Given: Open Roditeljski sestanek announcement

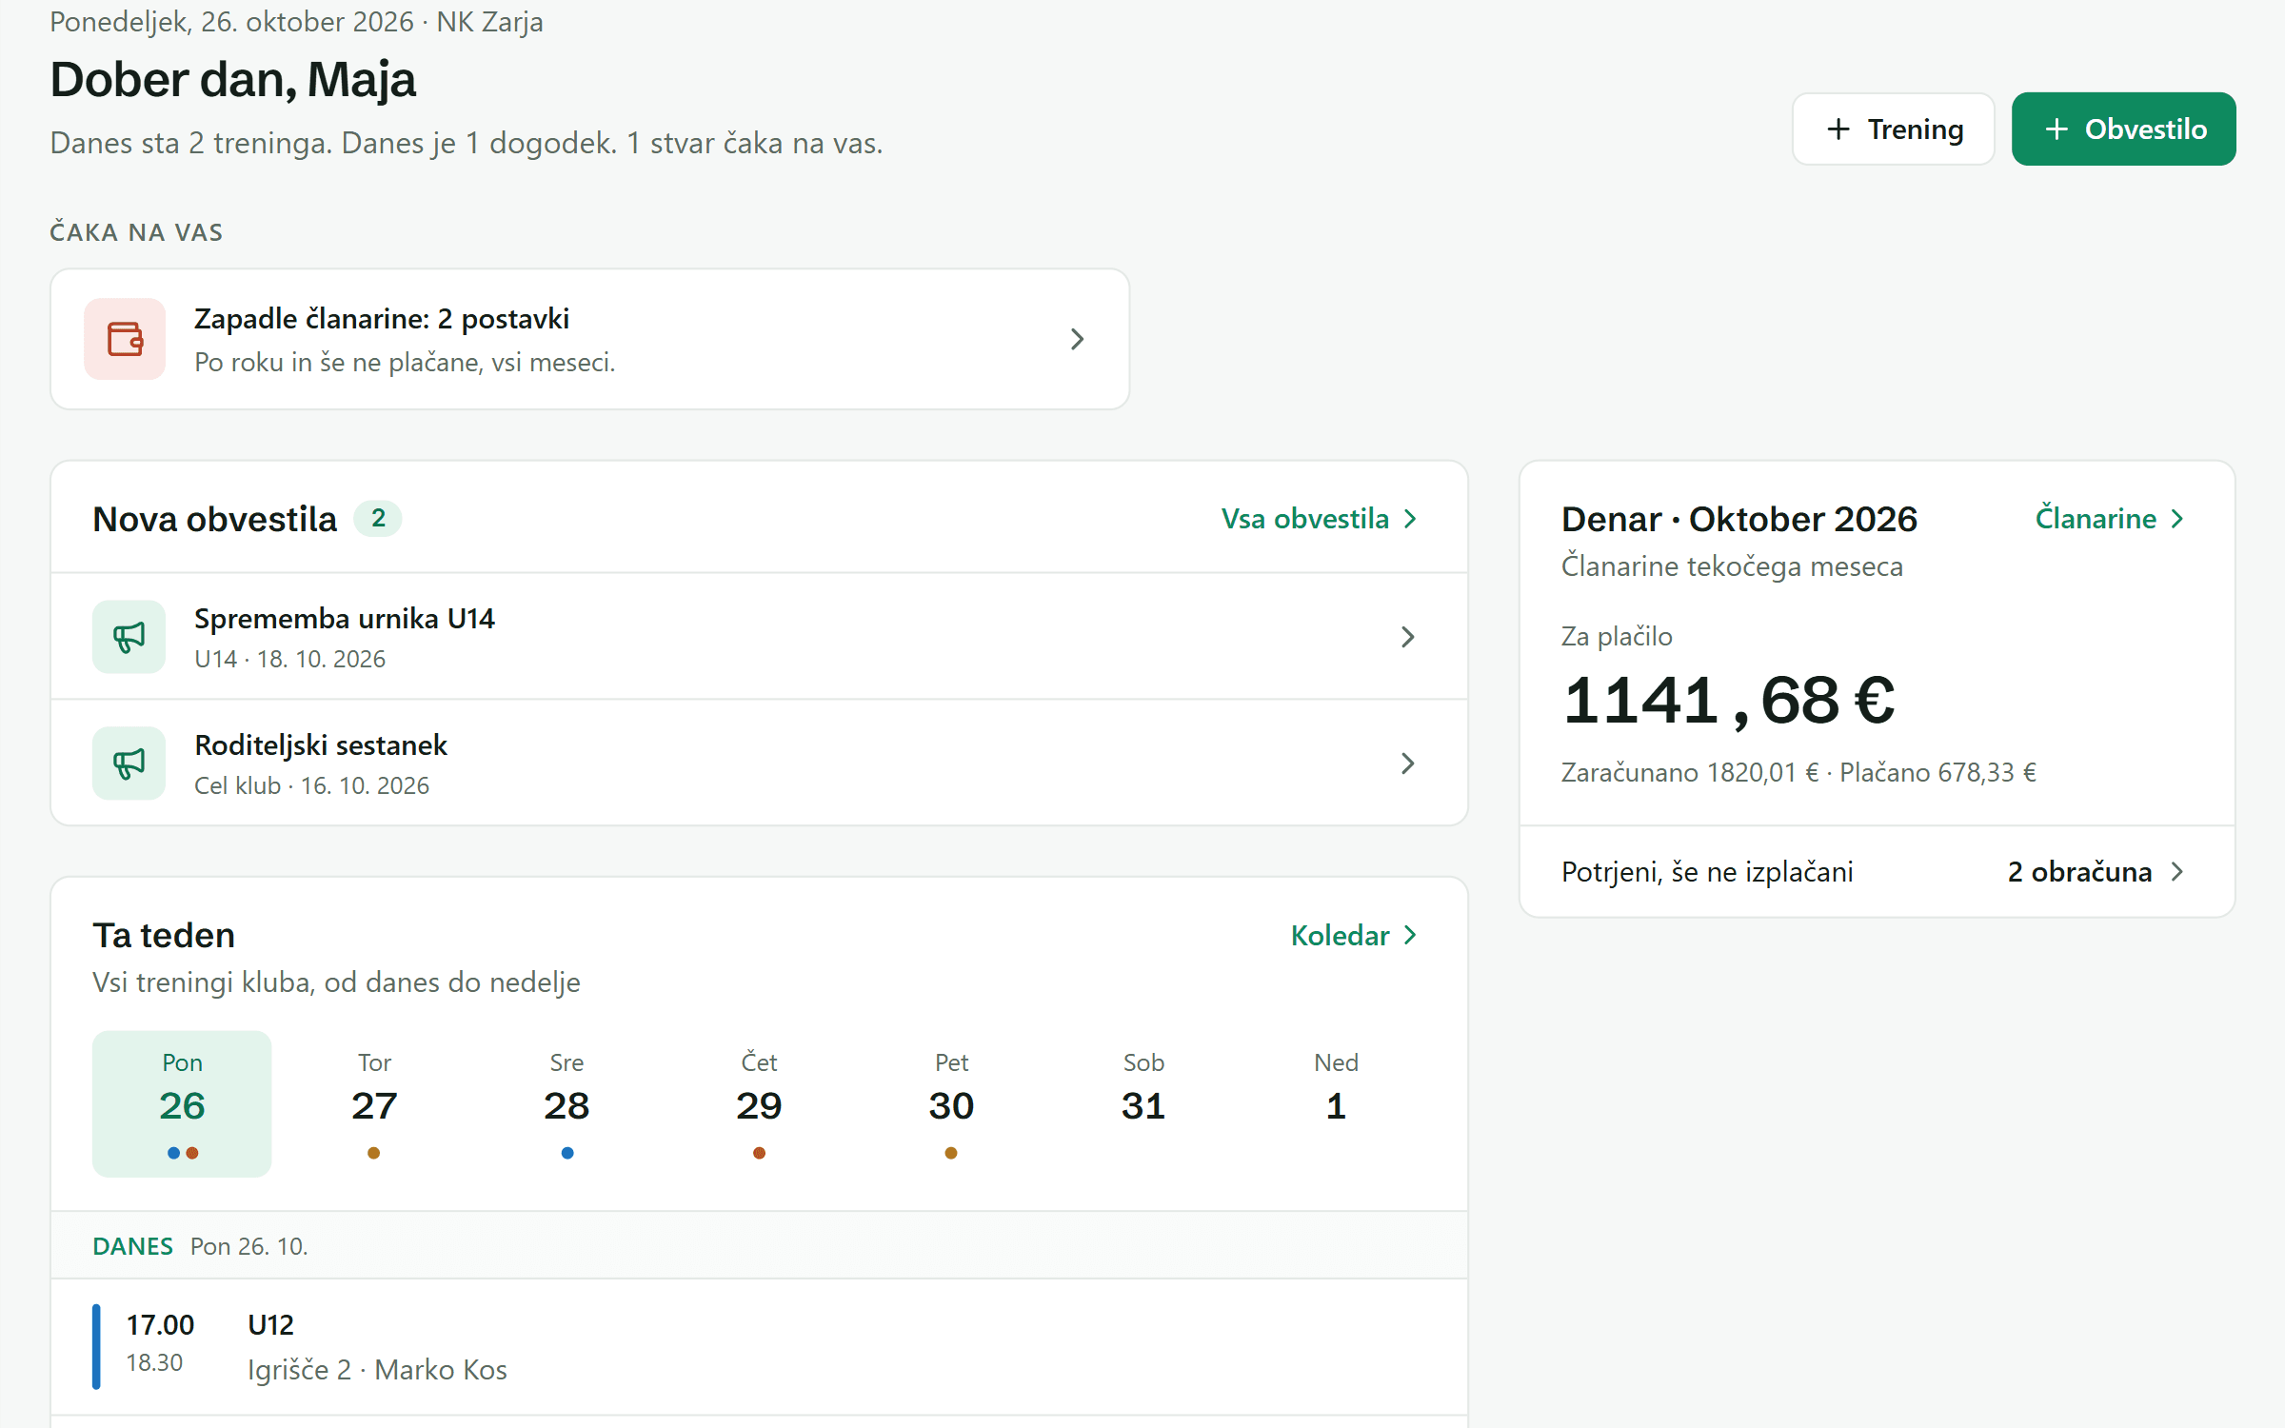Looking at the screenshot, I should tap(759, 764).
